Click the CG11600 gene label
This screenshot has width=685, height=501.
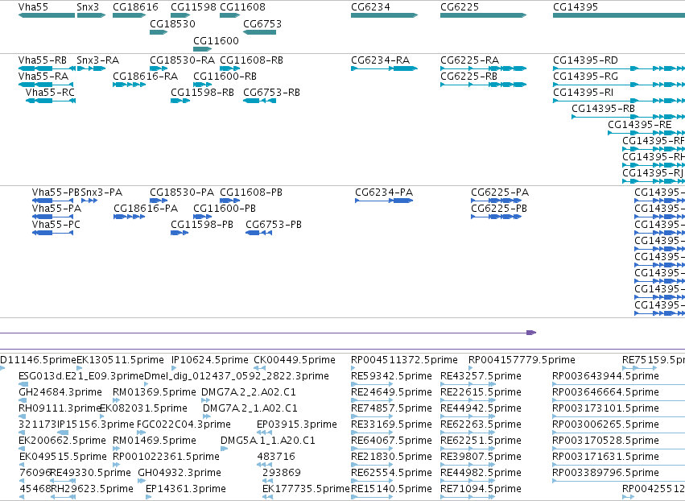pyautogui.click(x=217, y=41)
